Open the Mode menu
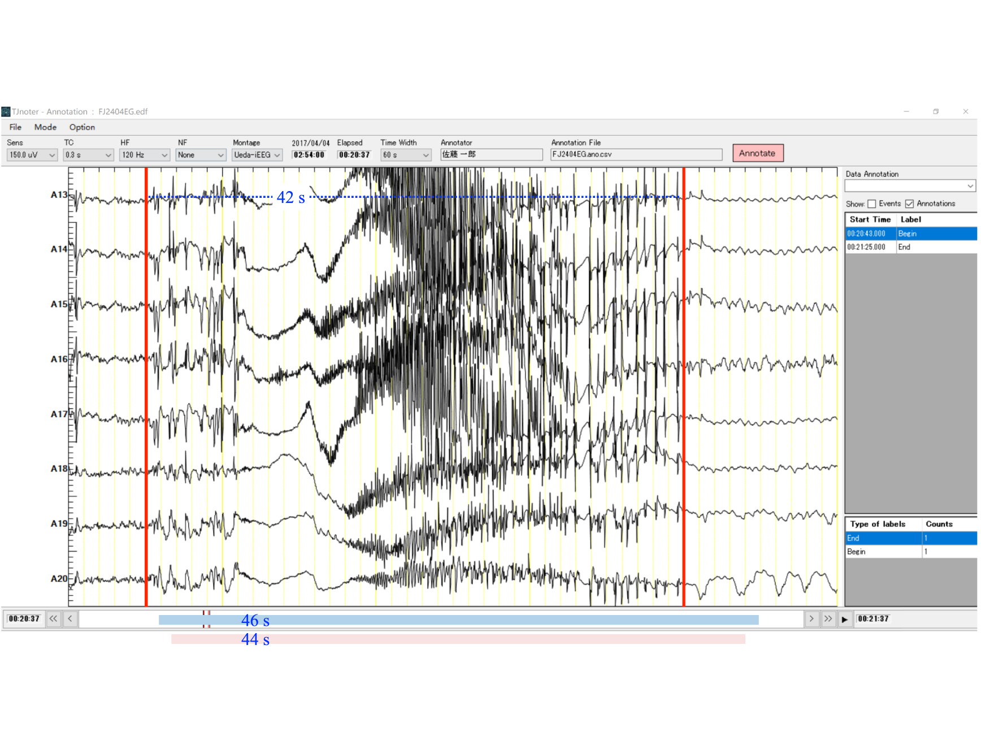The image size is (981, 736). (45, 127)
